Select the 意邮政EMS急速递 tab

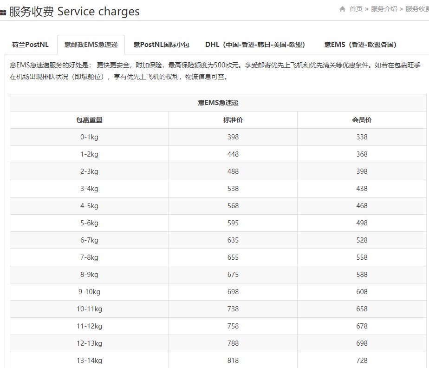click(x=91, y=45)
